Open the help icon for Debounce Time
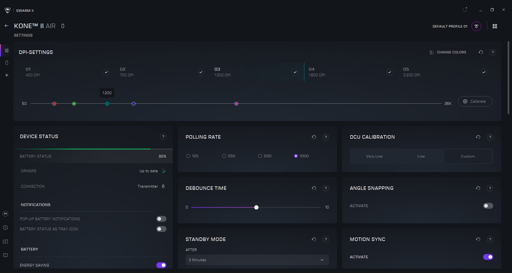This screenshot has height=273, width=512. click(x=326, y=188)
